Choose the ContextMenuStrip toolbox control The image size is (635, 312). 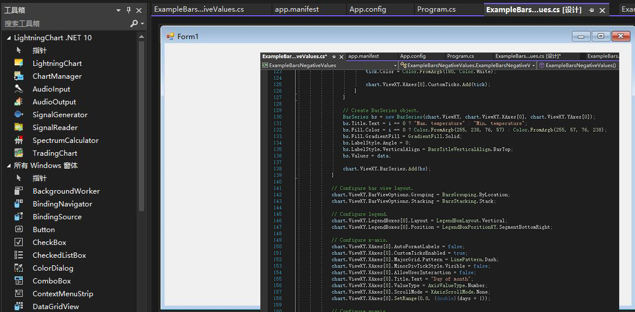pos(63,294)
